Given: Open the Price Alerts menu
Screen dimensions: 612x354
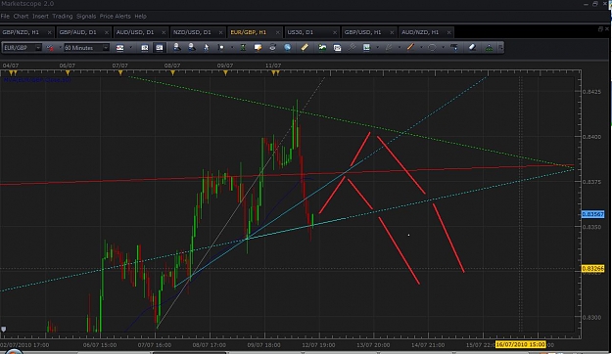Looking at the screenshot, I should pyautogui.click(x=116, y=16).
